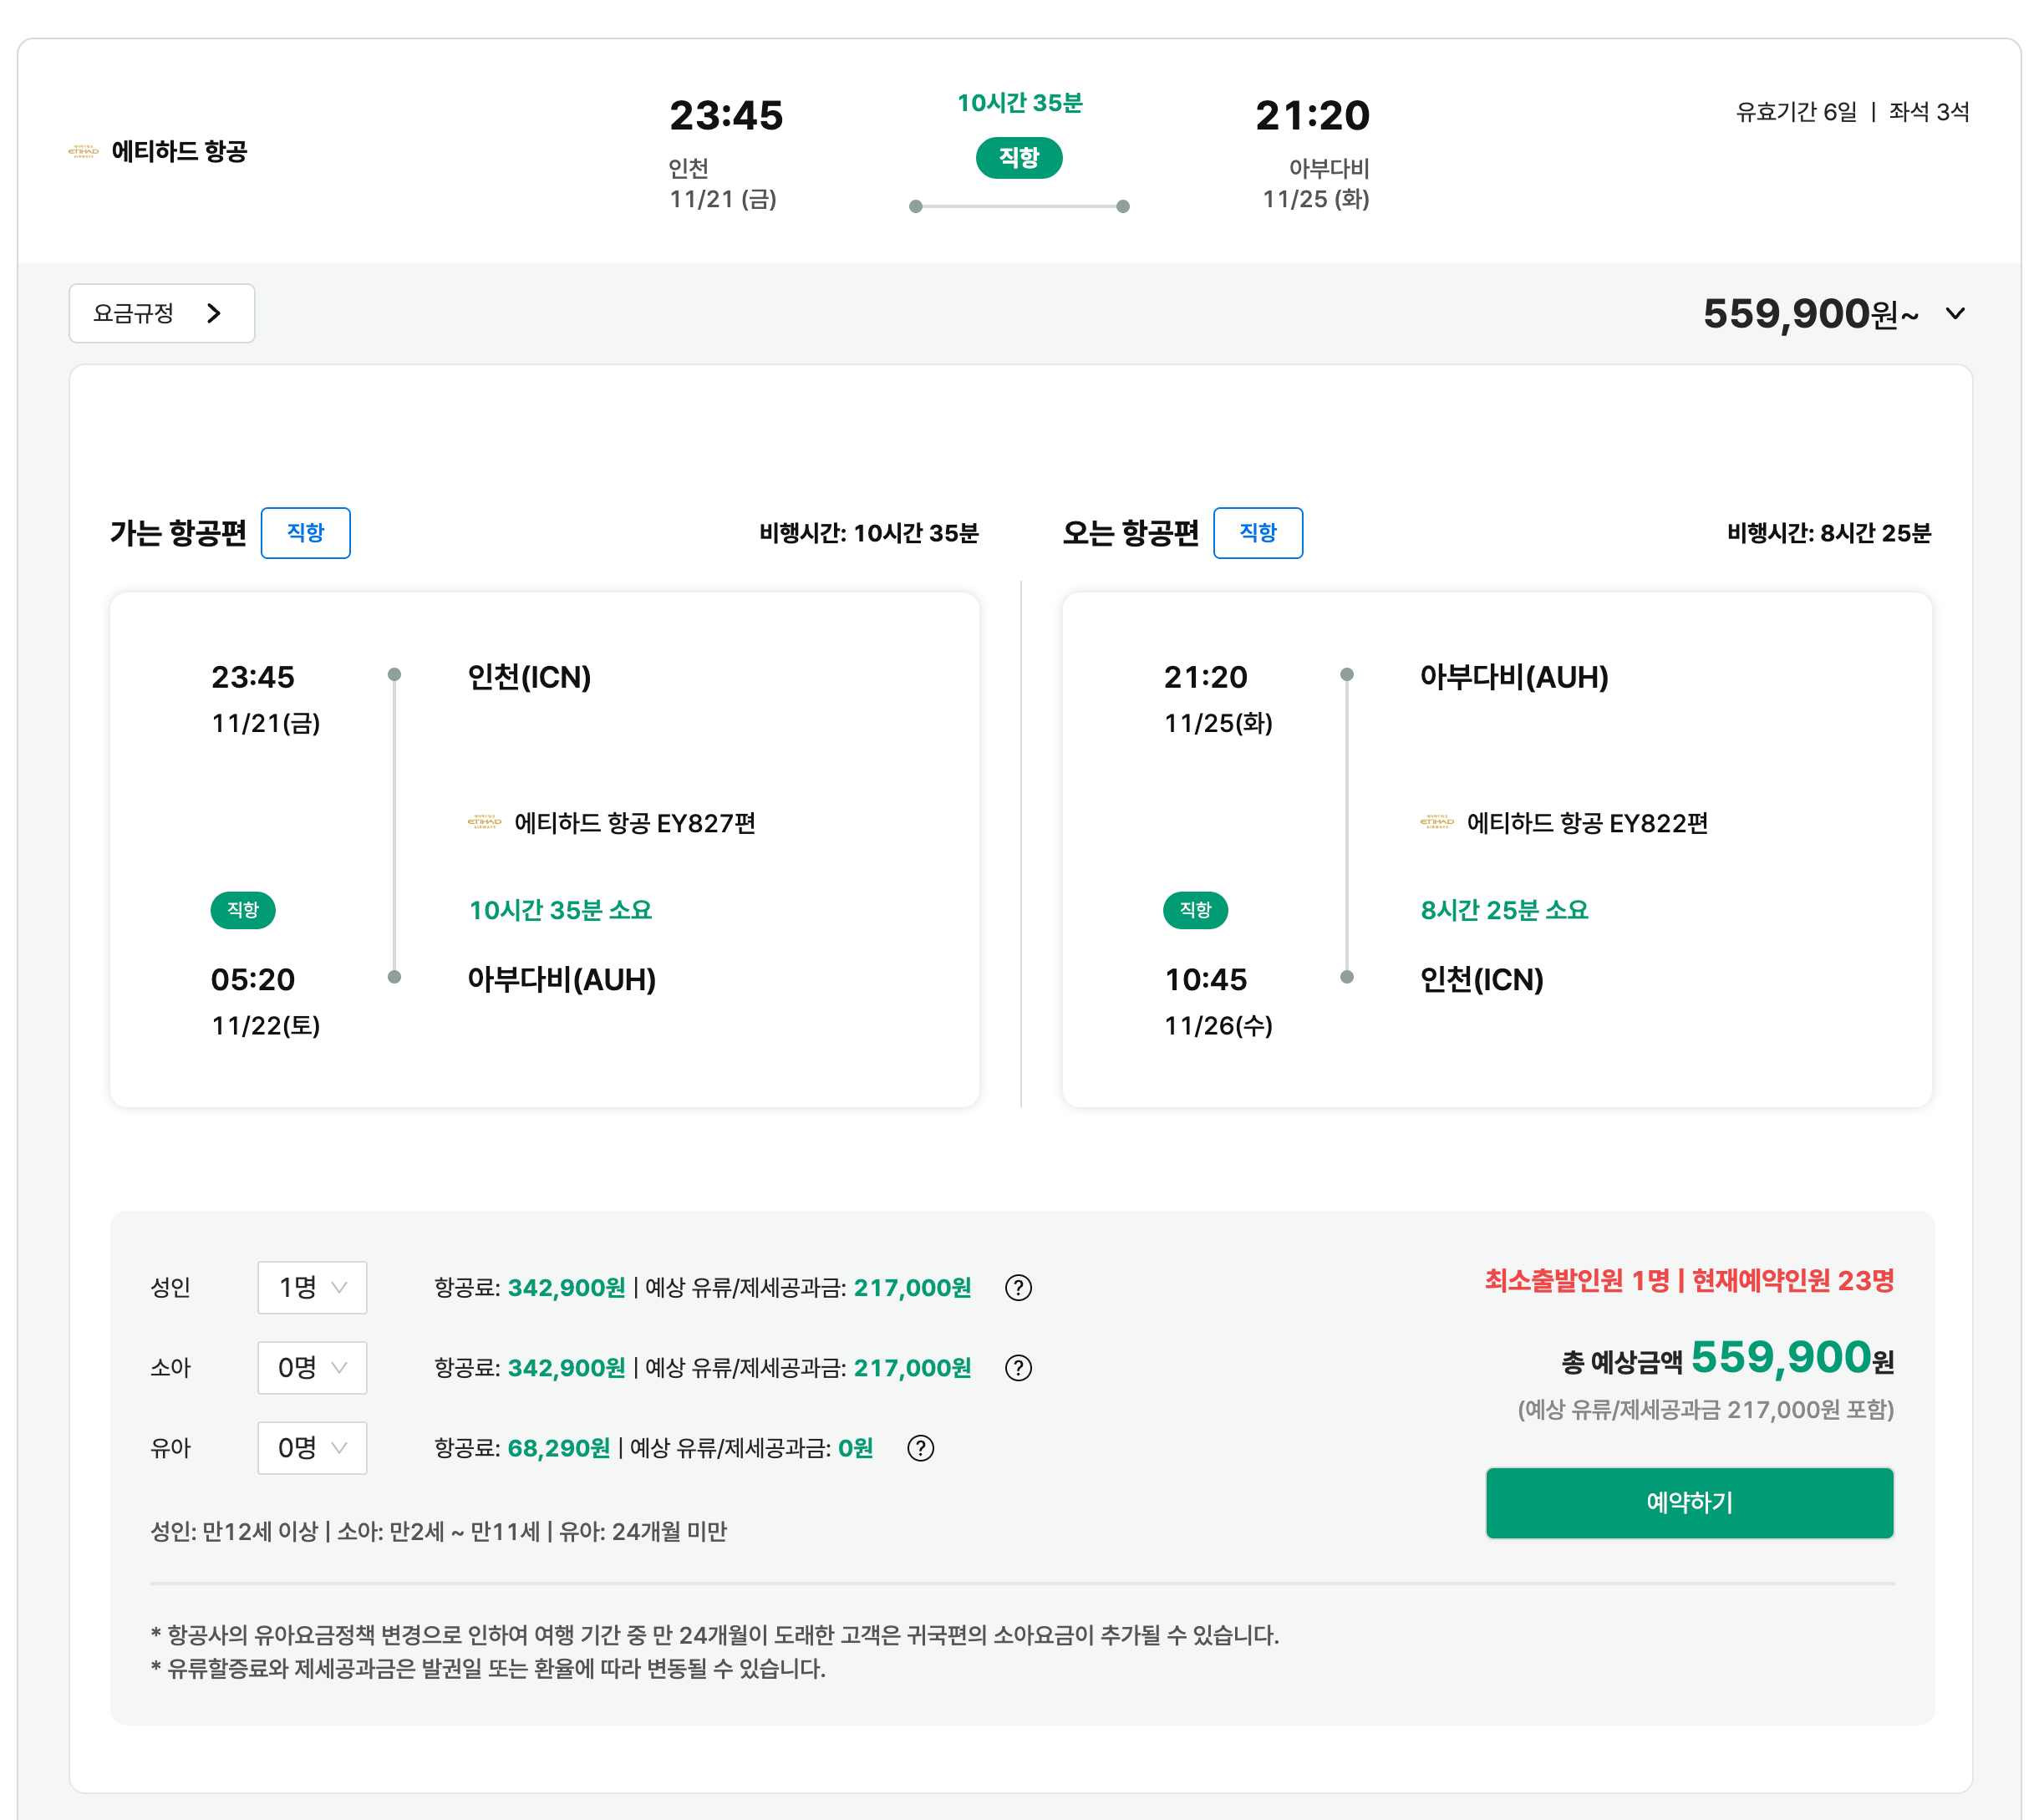Click blue 직항 tag beside 오는 항공편
Image resolution: width=2044 pixels, height=1820 pixels.
pyautogui.click(x=1257, y=533)
